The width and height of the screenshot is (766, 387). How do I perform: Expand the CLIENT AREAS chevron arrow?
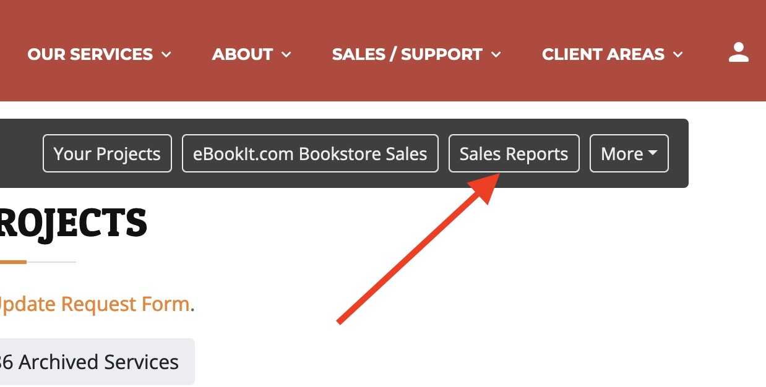(x=678, y=55)
